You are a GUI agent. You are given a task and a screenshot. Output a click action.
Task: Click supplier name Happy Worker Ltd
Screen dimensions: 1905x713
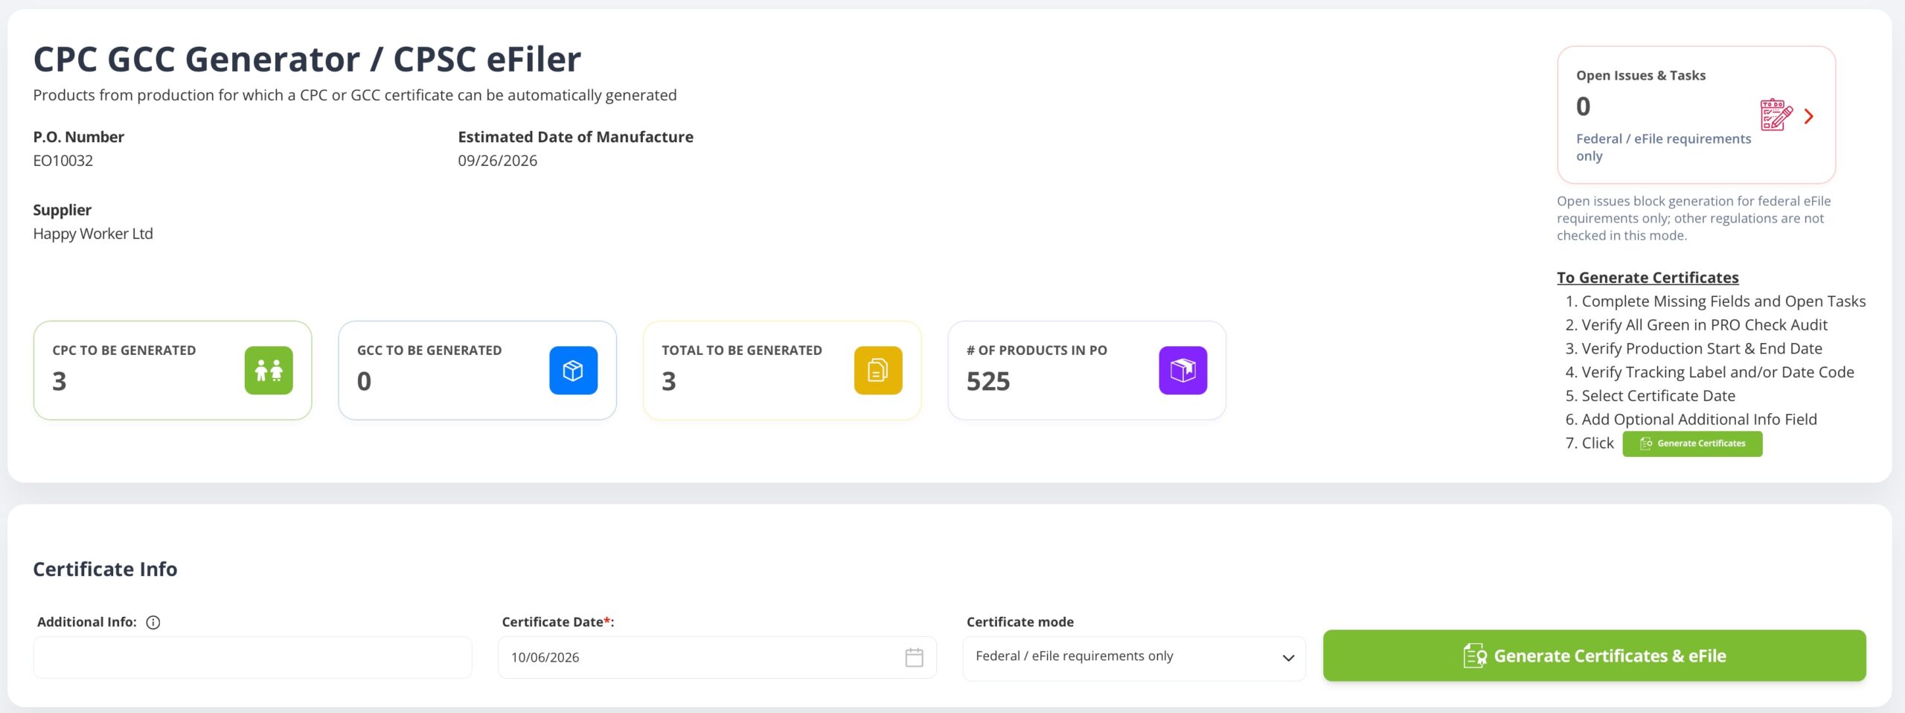pyautogui.click(x=93, y=234)
